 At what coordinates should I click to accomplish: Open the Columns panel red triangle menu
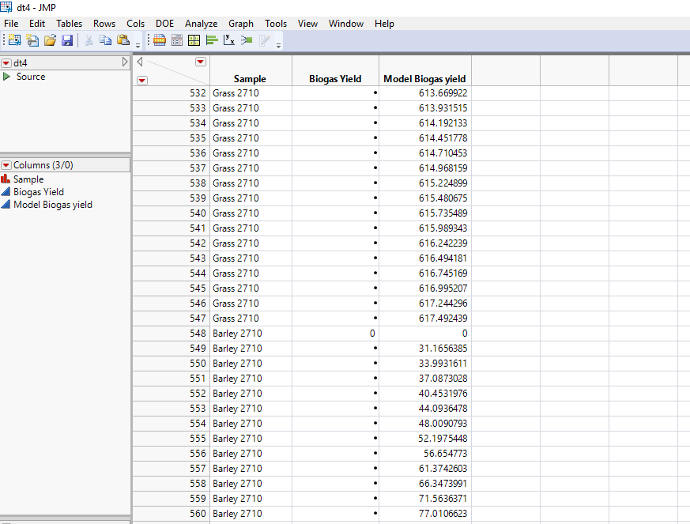click(x=6, y=165)
